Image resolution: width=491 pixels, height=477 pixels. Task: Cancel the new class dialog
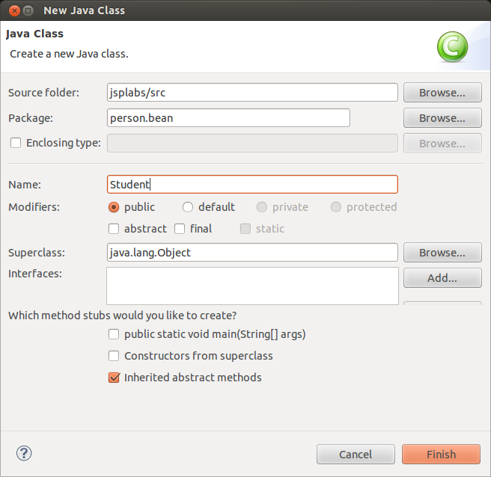tap(356, 454)
